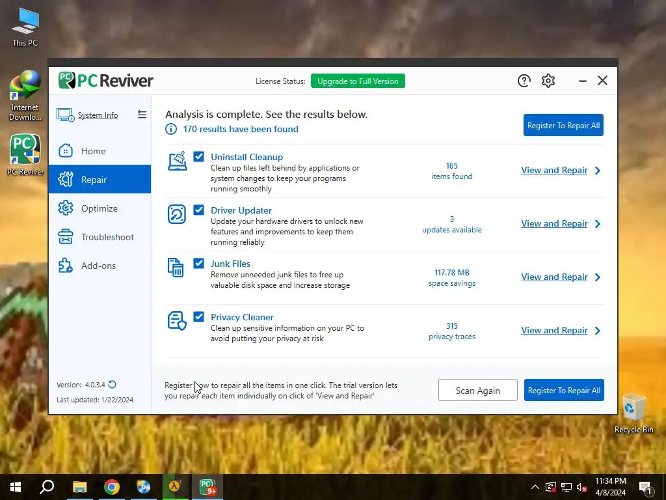The height and width of the screenshot is (500, 666).
Task: Click the version refresh icon
Action: tap(112, 384)
